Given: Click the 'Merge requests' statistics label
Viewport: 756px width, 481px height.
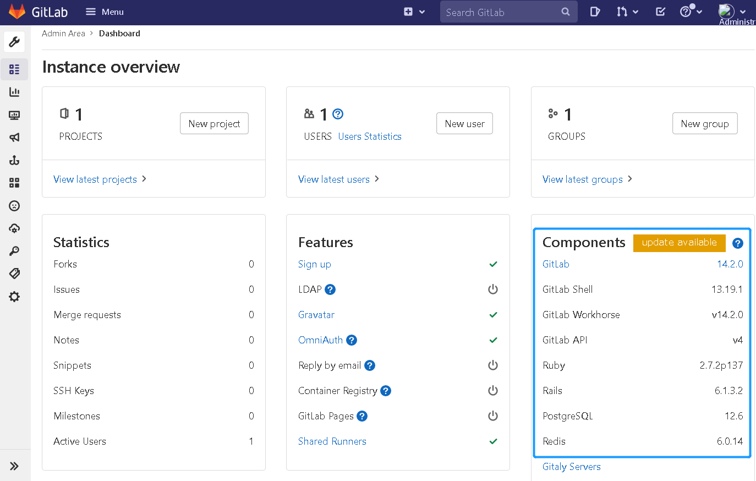Looking at the screenshot, I should [x=87, y=315].
